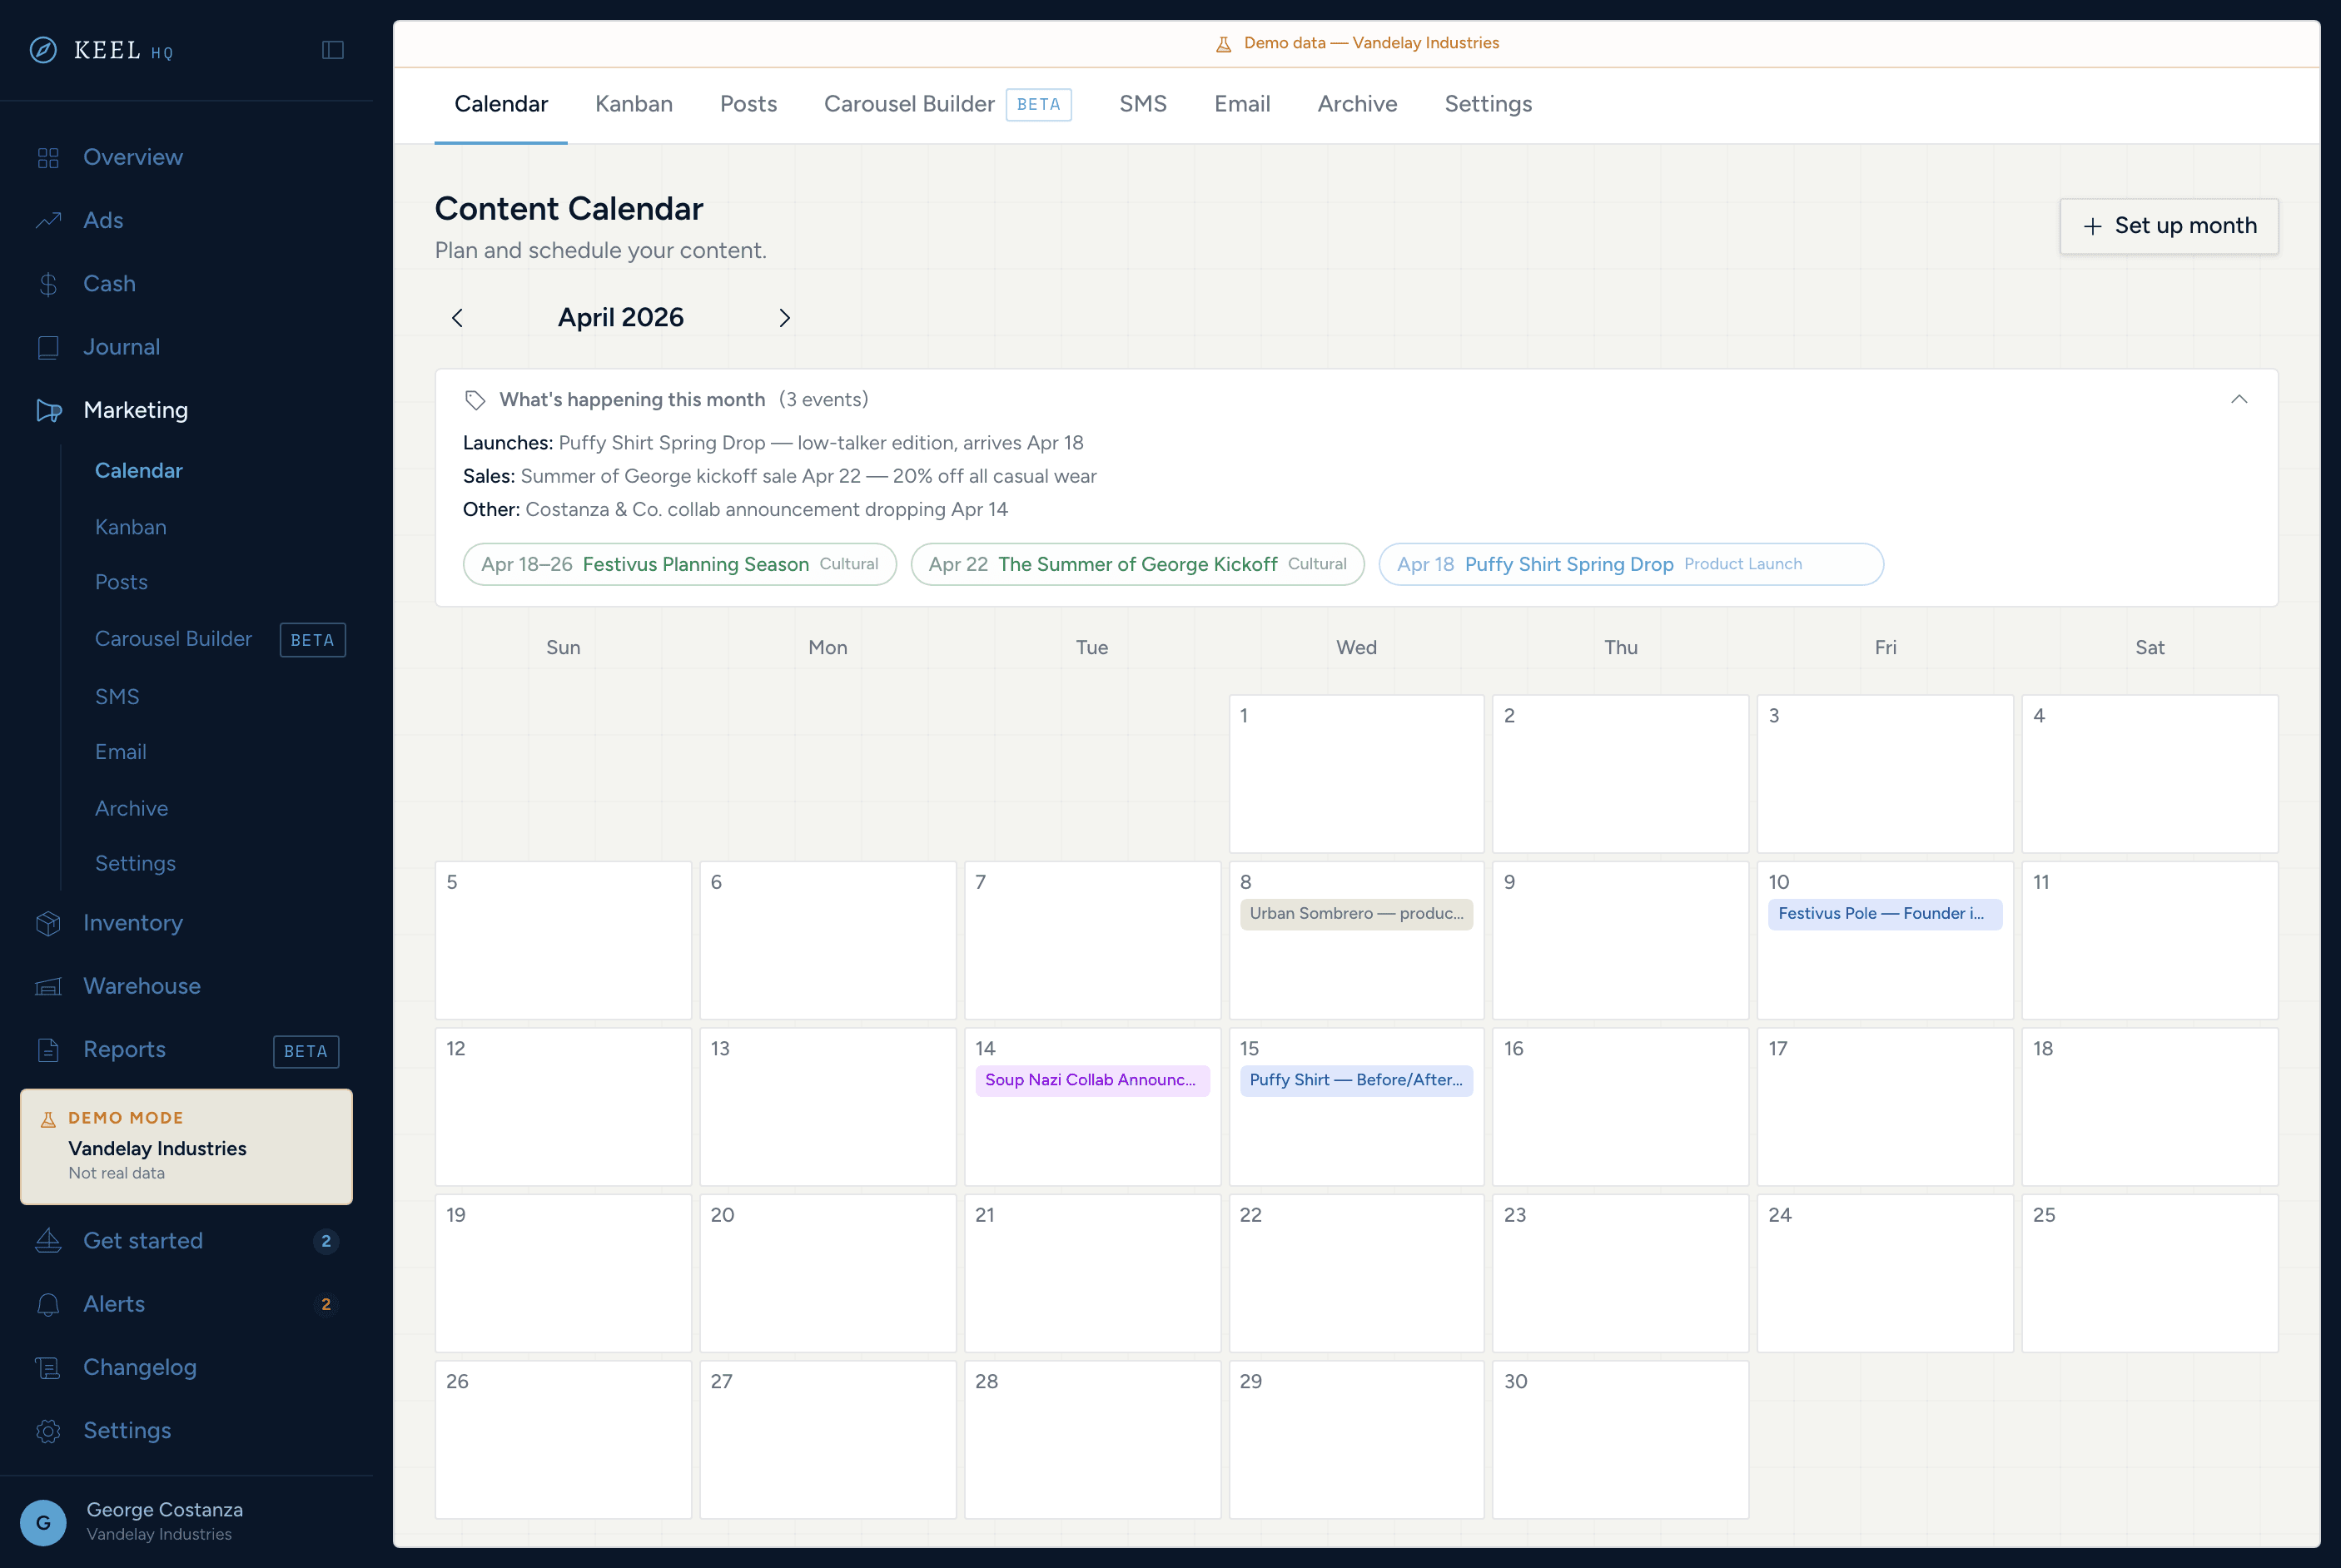Image resolution: width=2341 pixels, height=1568 pixels.
Task: Open Warehouse via its building icon
Action: [x=48, y=987]
